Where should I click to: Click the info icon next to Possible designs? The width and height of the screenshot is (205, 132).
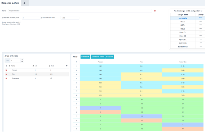pyautogui.click(x=201, y=11)
